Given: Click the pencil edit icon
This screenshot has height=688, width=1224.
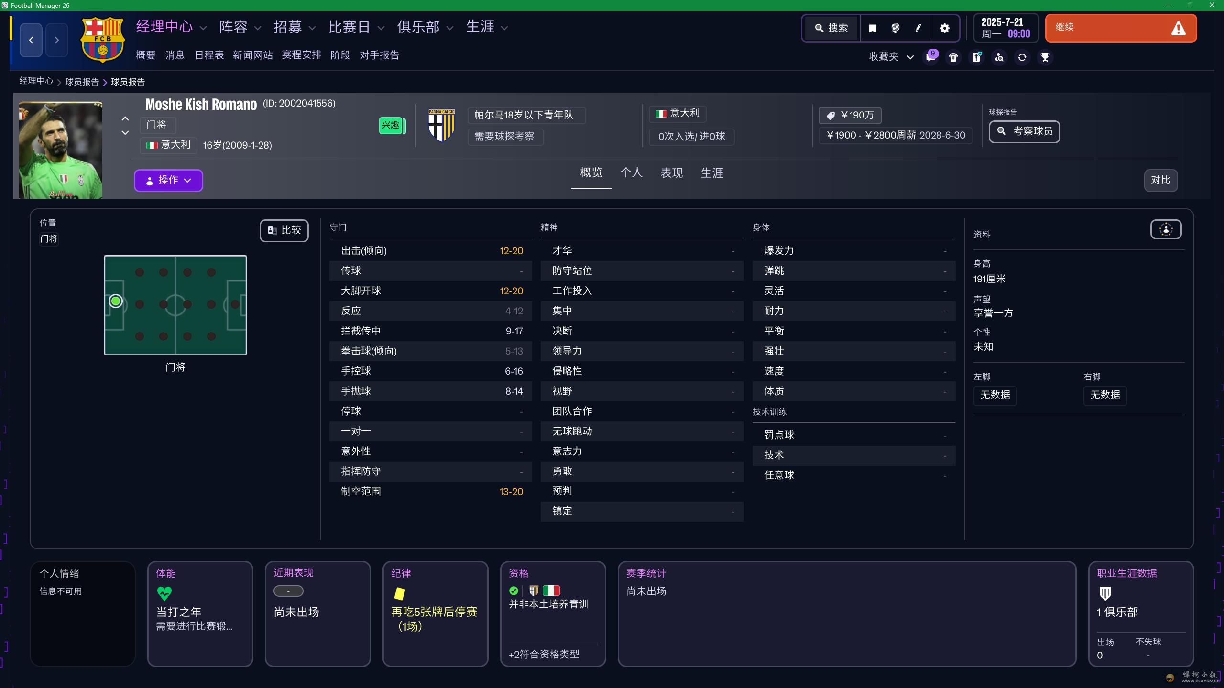Looking at the screenshot, I should [x=918, y=28].
